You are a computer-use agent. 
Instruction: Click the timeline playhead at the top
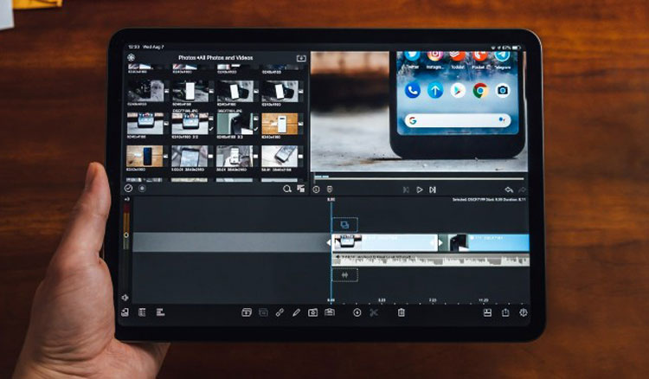[331, 200]
